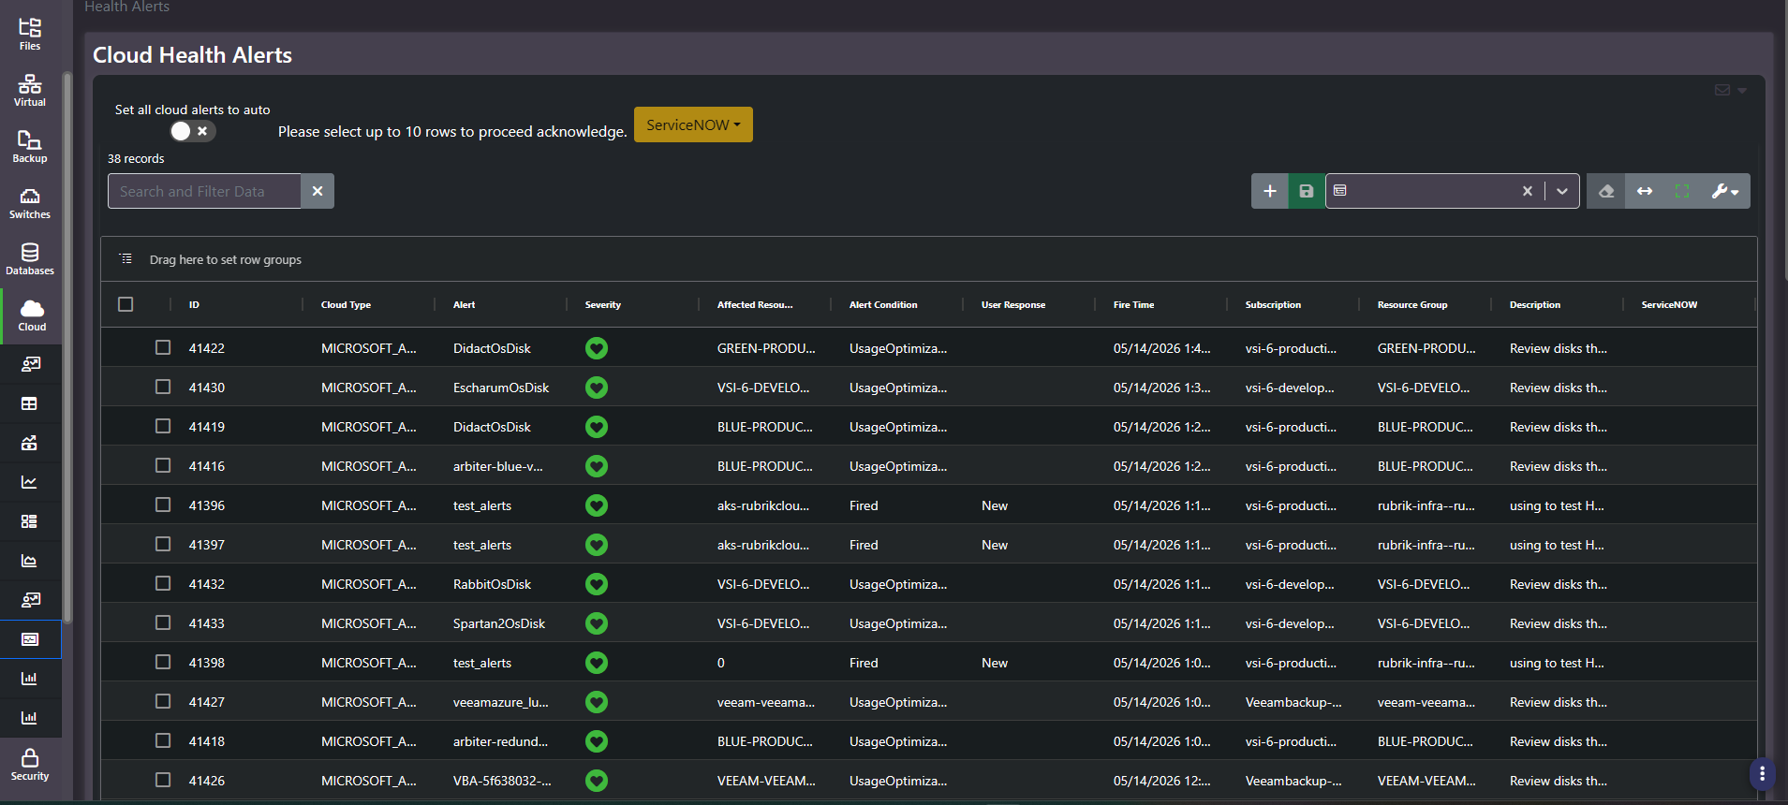This screenshot has height=805, width=1788.
Task: Open the Files section in sidebar
Action: (30, 34)
